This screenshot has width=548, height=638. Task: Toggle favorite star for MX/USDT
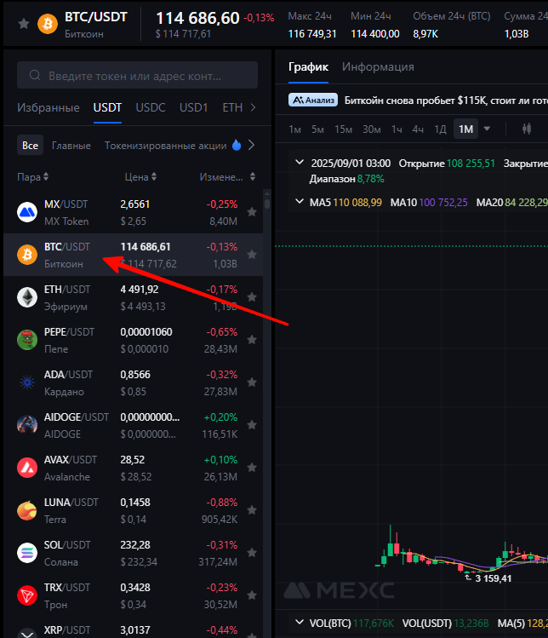tap(252, 212)
